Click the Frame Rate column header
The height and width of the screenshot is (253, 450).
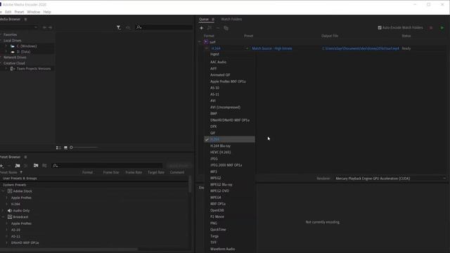coord(134,172)
